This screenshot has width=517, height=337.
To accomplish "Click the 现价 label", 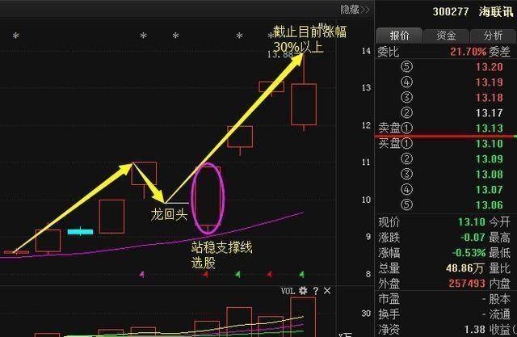I will coord(389,222).
